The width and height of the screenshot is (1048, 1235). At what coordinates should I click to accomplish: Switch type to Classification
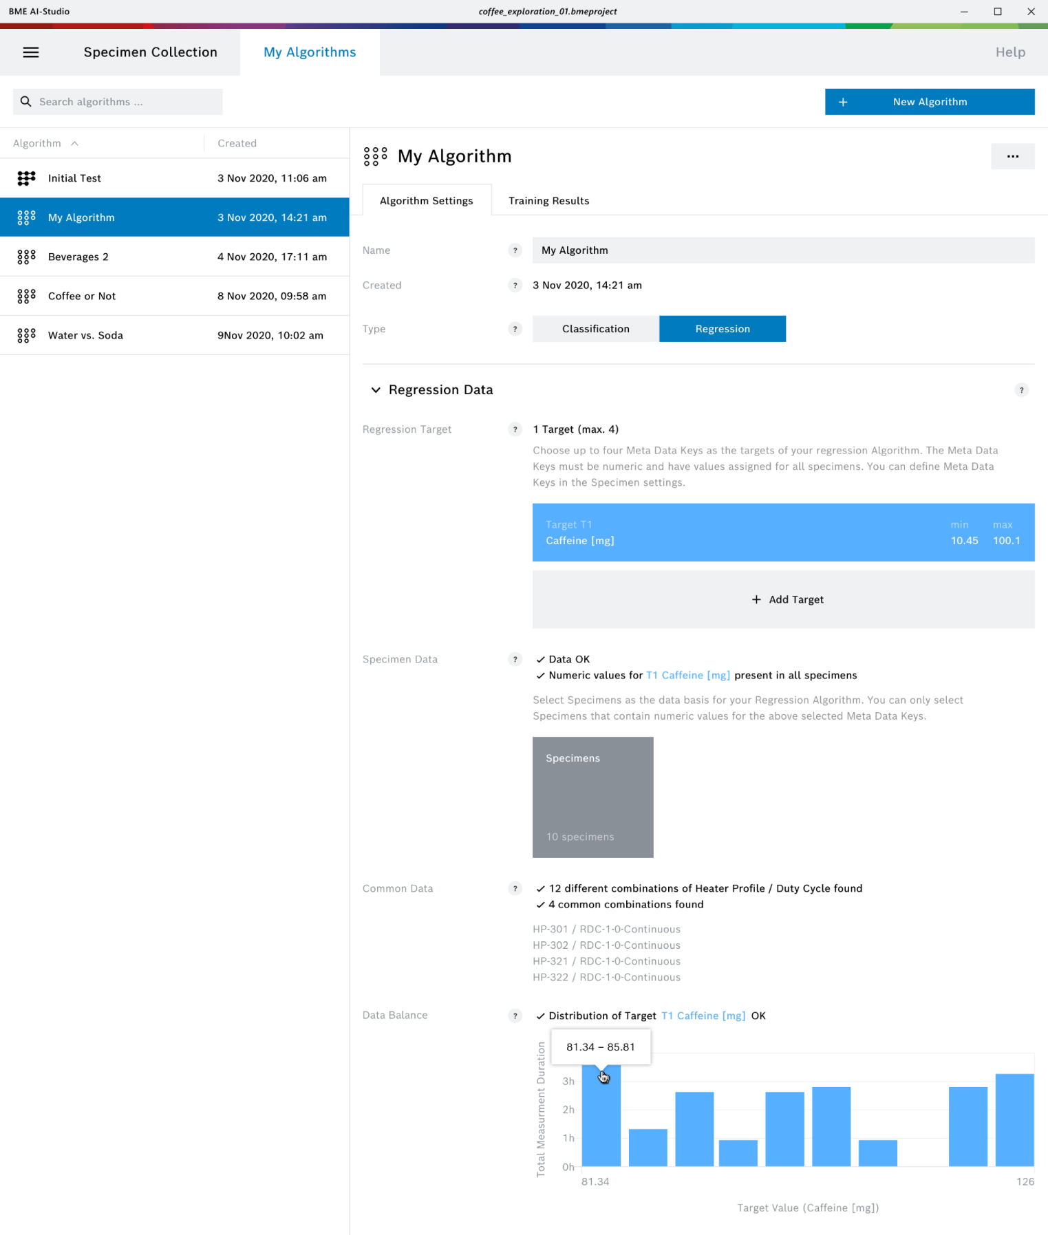click(x=595, y=329)
